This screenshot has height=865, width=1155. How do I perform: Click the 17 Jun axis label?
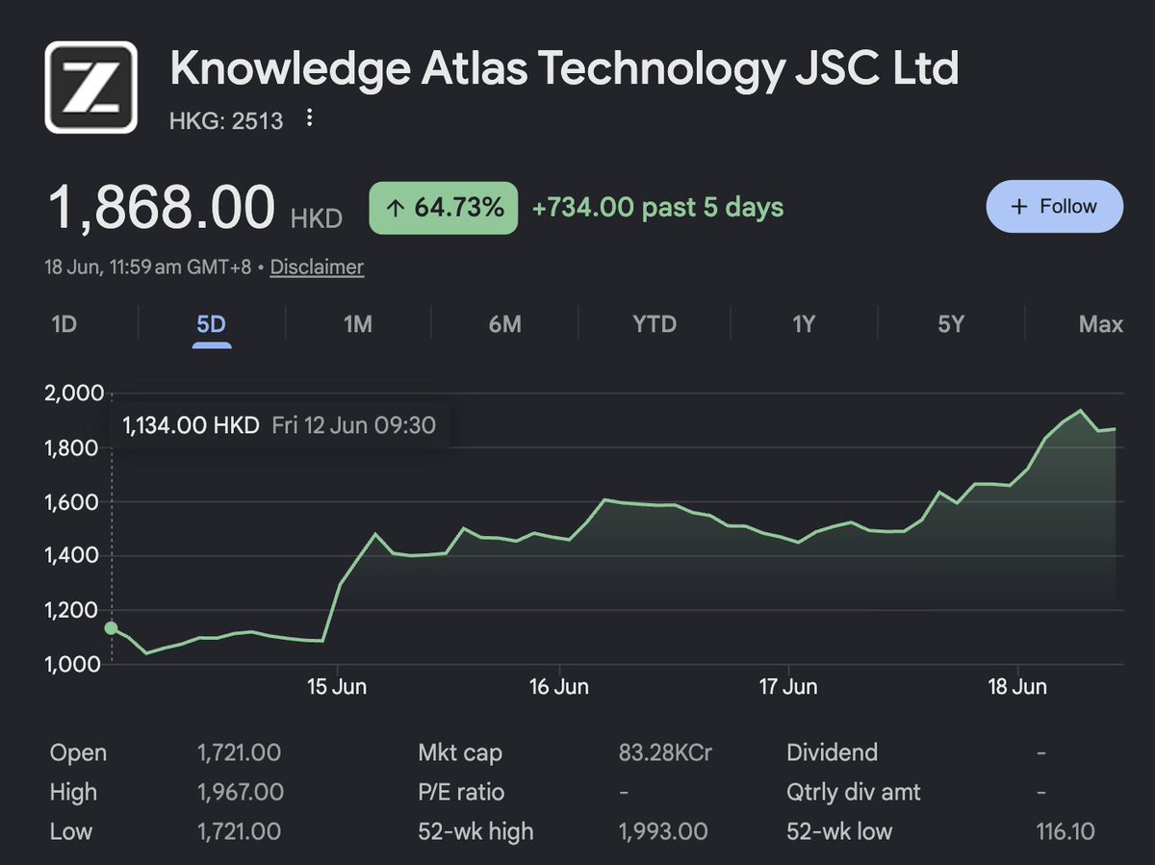coord(788,686)
